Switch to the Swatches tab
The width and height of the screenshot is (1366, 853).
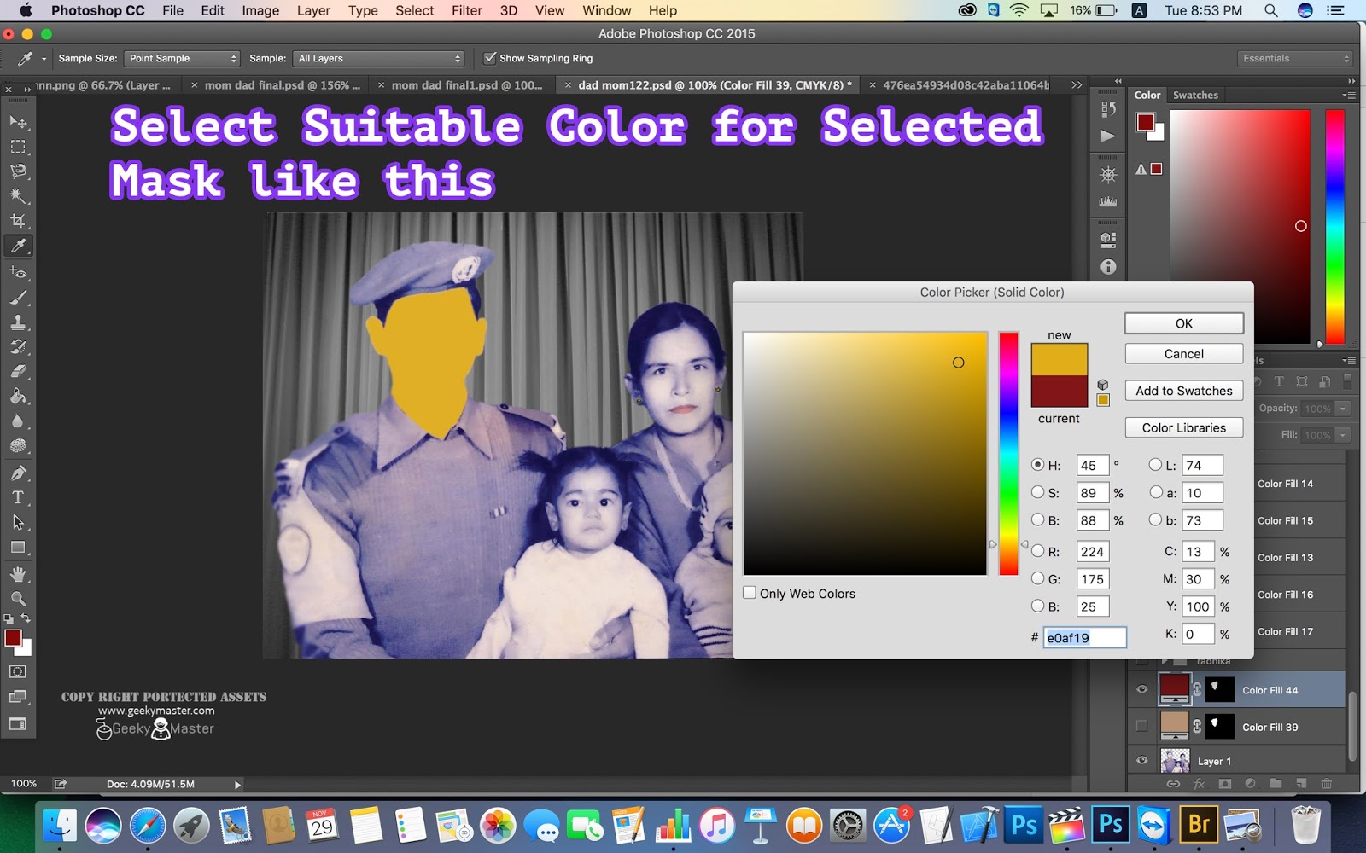point(1195,95)
